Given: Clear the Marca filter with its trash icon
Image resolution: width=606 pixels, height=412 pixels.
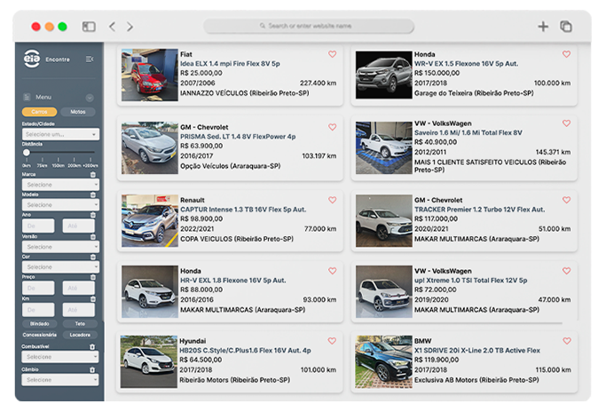Looking at the screenshot, I should pos(93,174).
